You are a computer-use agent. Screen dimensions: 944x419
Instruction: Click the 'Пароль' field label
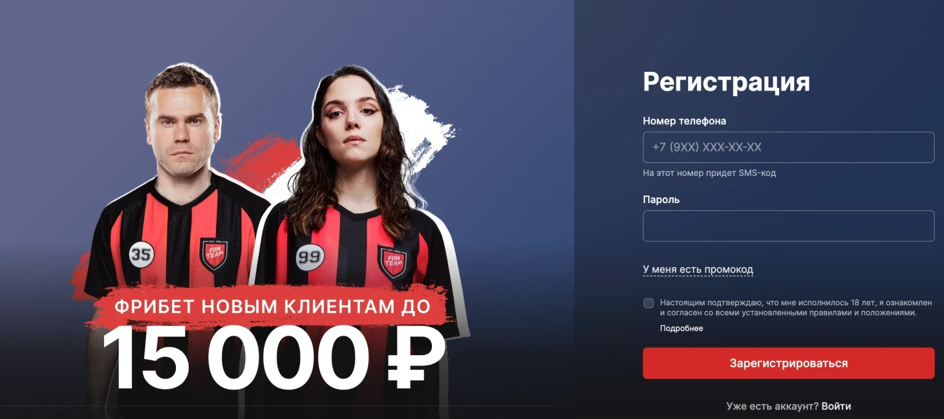(661, 200)
